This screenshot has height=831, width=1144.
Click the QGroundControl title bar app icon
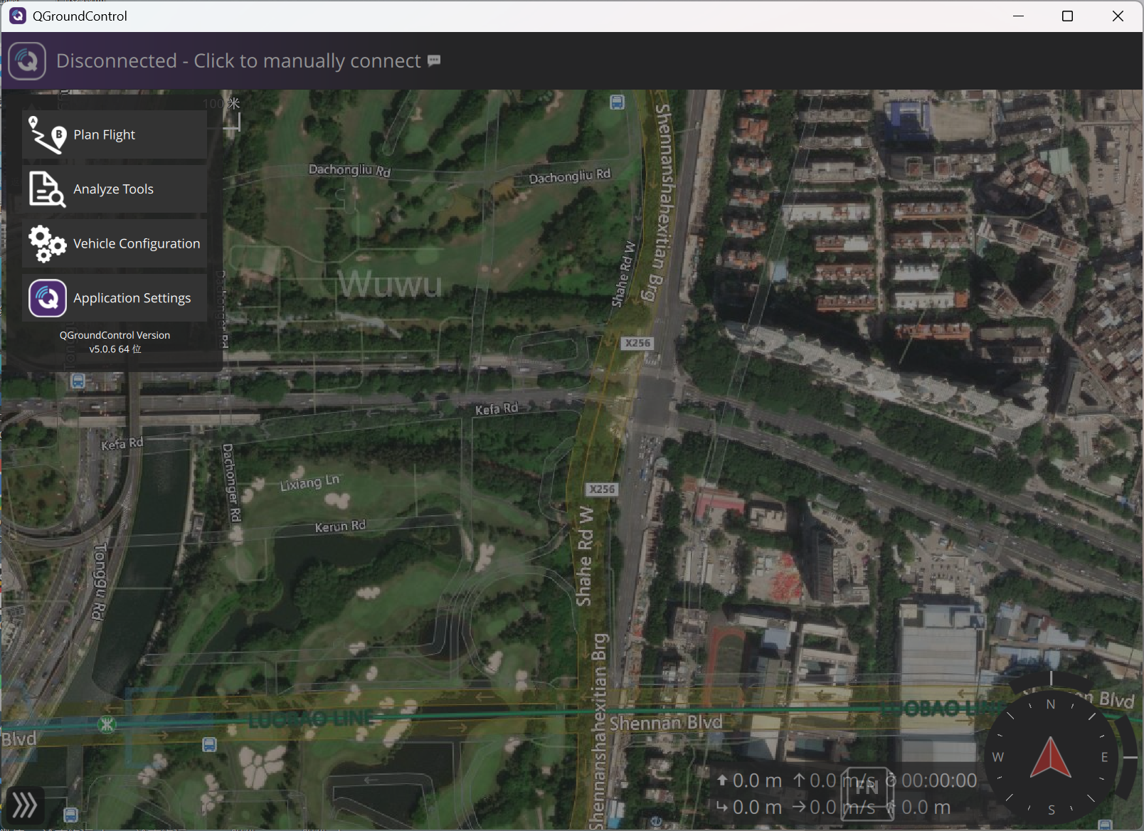pos(18,16)
